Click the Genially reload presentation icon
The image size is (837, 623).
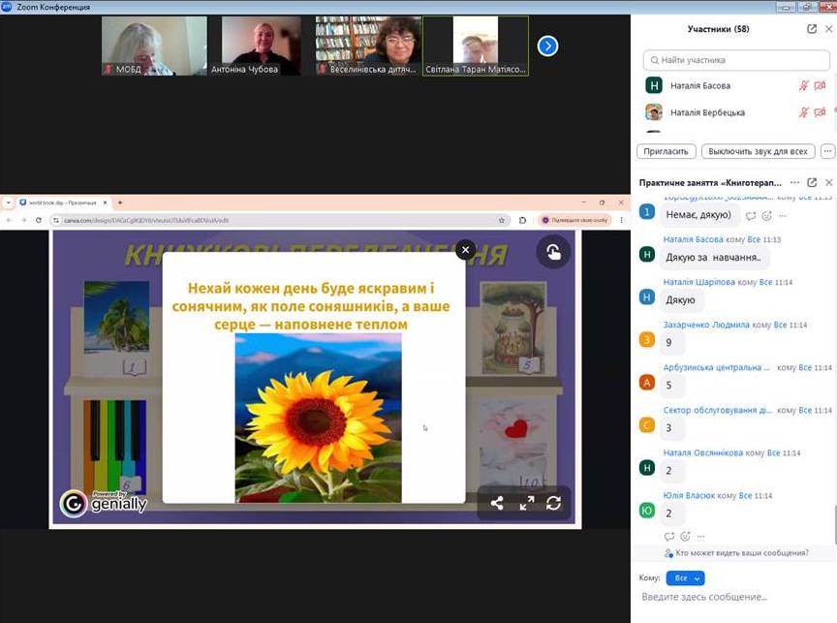554,503
